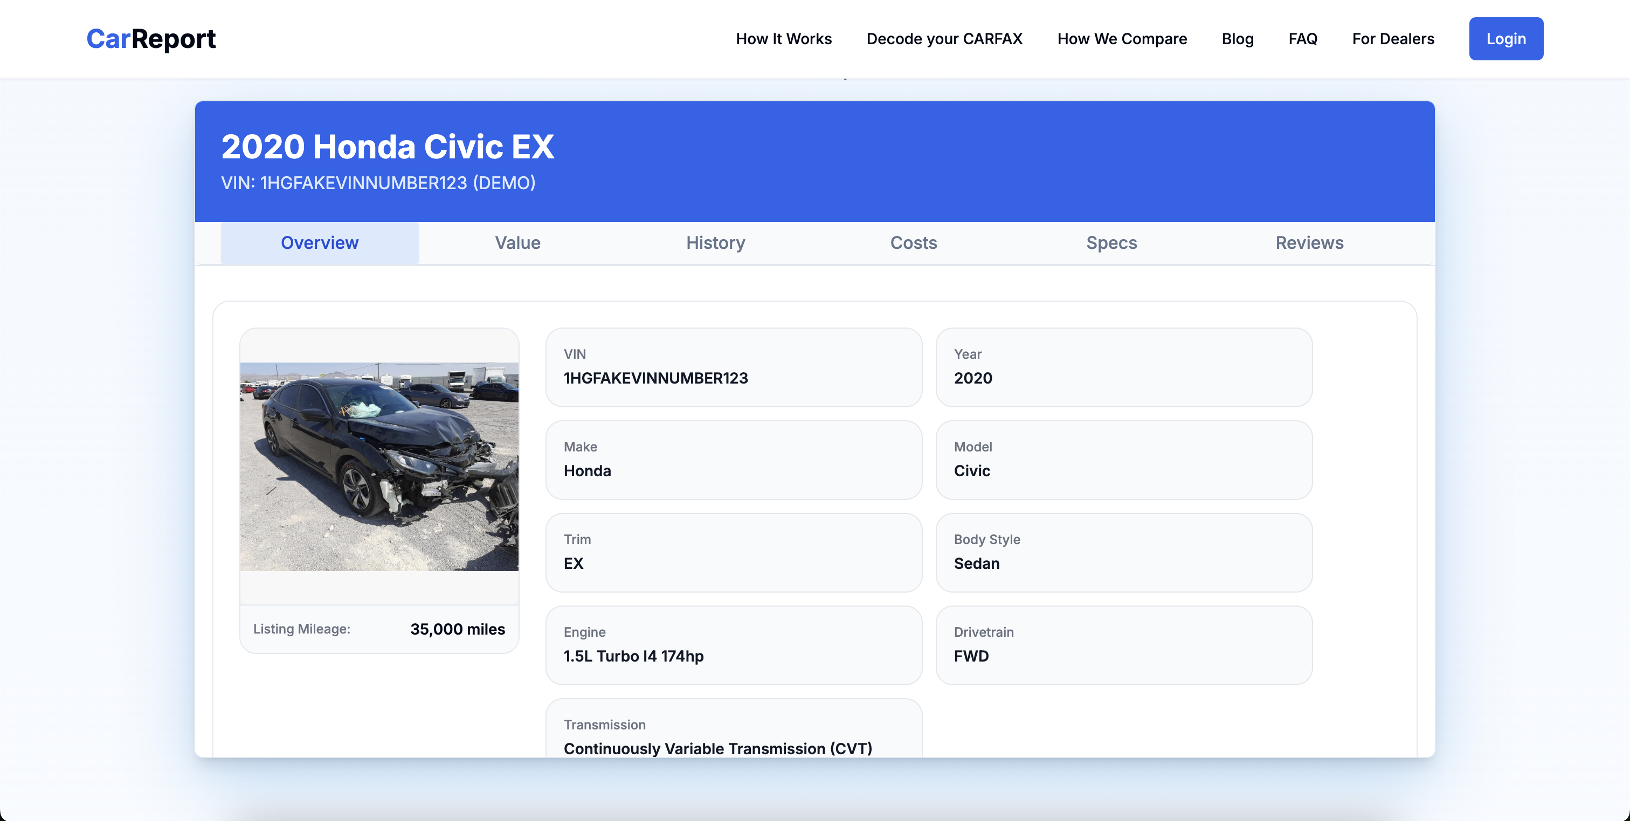
Task: Open Decode your CARFAX link
Action: click(x=944, y=39)
